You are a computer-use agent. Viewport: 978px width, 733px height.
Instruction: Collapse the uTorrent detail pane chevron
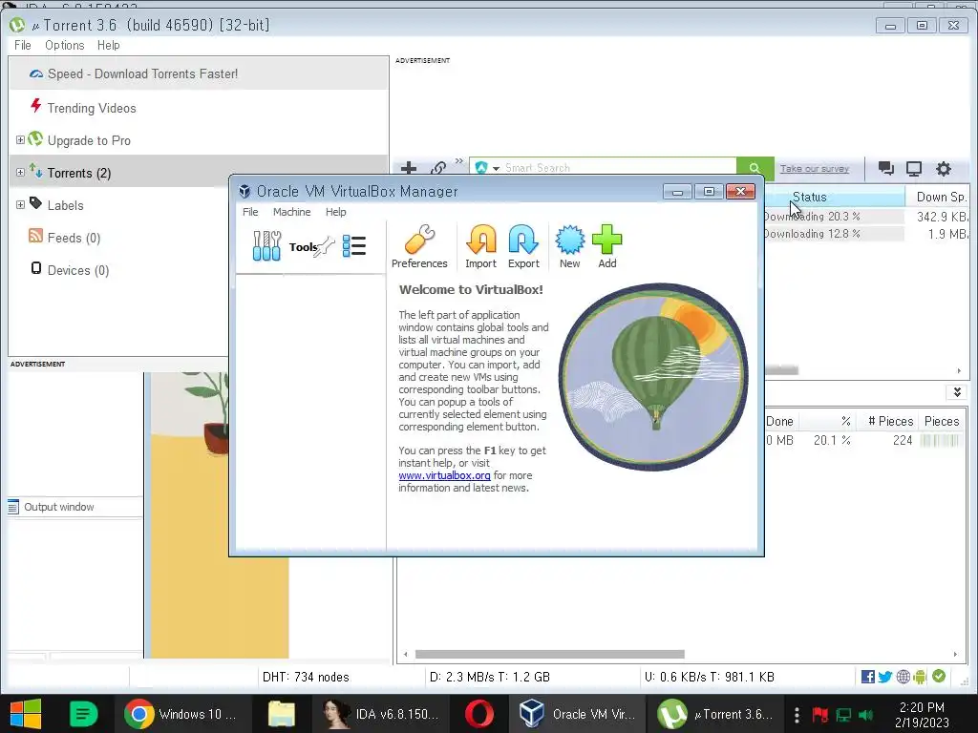pyautogui.click(x=957, y=392)
